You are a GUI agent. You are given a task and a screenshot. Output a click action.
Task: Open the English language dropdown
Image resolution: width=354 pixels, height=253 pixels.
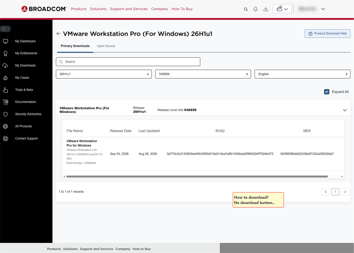[302, 74]
